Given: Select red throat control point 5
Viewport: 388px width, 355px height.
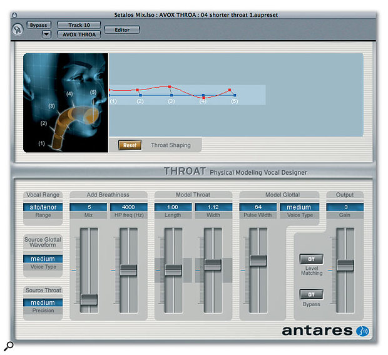Looking at the screenshot, I should 230,90.
